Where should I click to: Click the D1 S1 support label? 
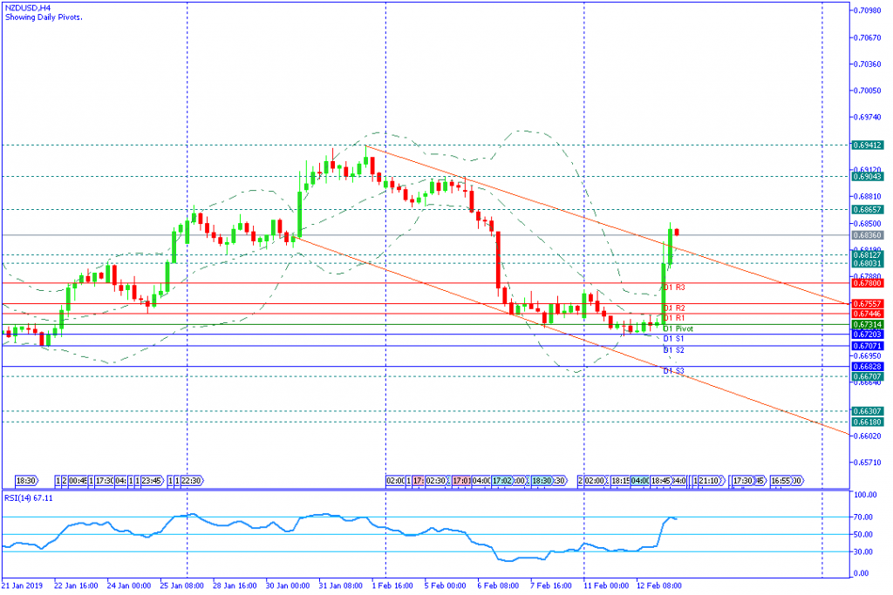pyautogui.click(x=674, y=338)
